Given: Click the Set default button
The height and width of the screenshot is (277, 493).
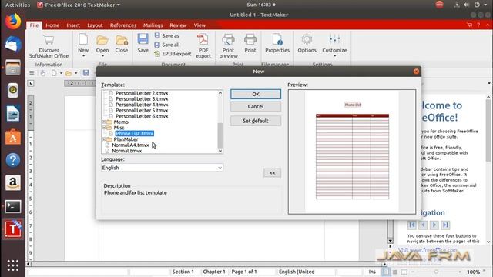Looking at the screenshot, I should click(x=256, y=121).
